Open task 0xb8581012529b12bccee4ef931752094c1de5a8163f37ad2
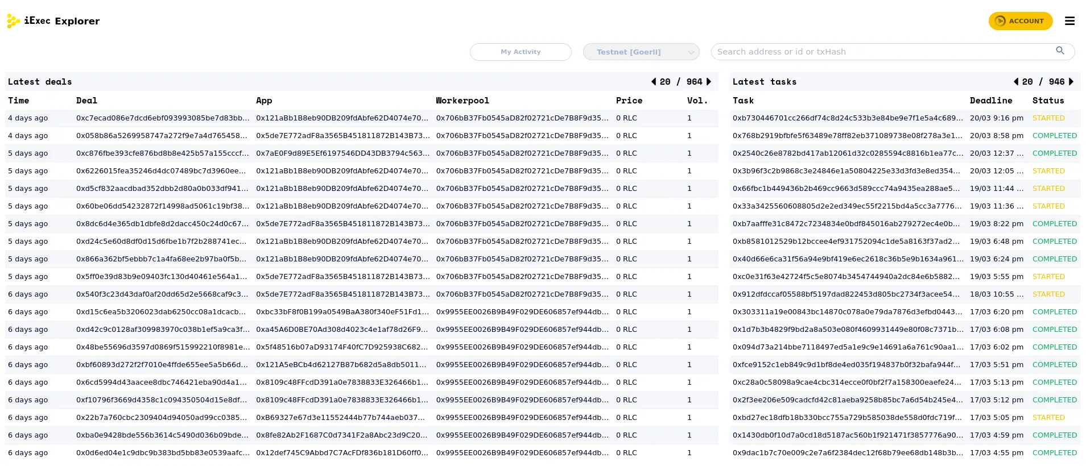Screen dimensions: 1086x466 (846, 242)
